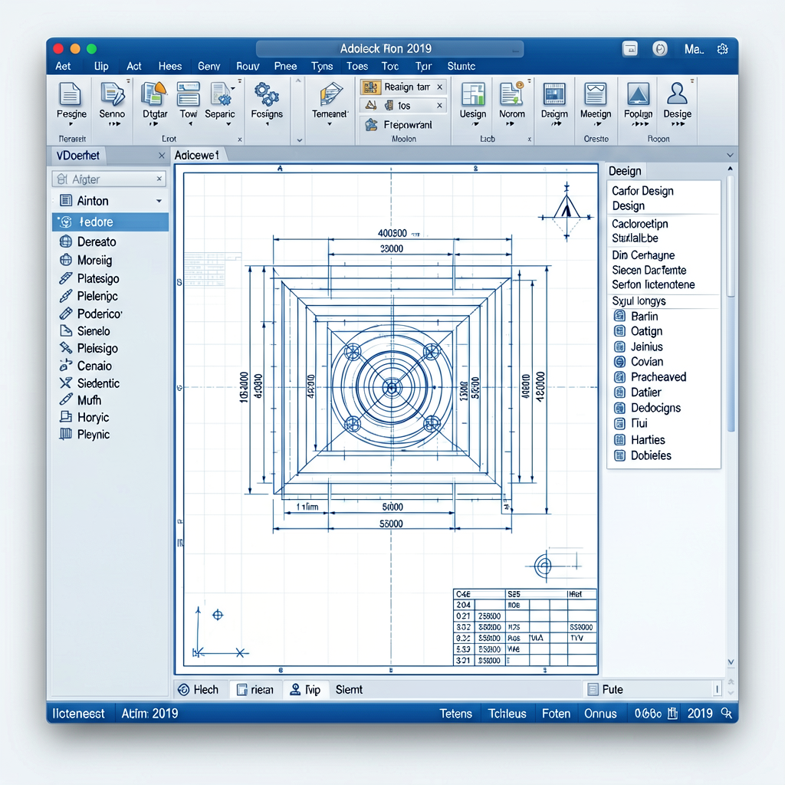785x785 pixels.
Task: Click the Norom document icon
Action: click(x=511, y=94)
